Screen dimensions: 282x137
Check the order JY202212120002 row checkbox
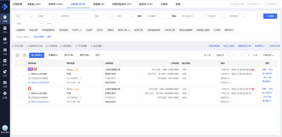pyautogui.click(x=17, y=76)
